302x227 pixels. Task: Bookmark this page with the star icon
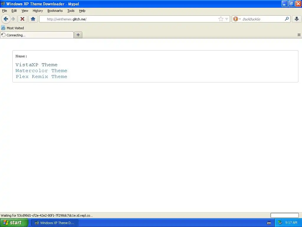pos(221,19)
